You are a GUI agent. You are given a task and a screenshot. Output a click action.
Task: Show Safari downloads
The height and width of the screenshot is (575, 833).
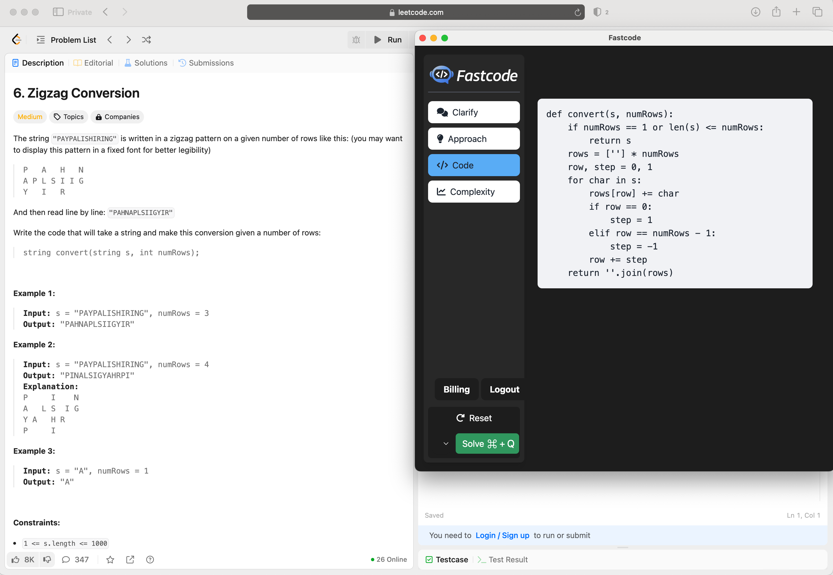755,12
